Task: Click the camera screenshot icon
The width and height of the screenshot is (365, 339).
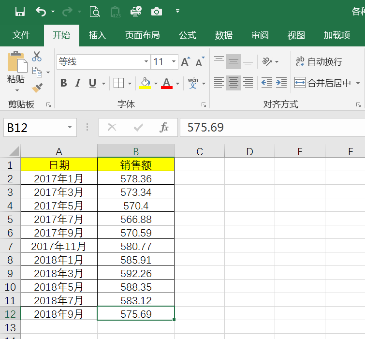Action: click(x=157, y=12)
